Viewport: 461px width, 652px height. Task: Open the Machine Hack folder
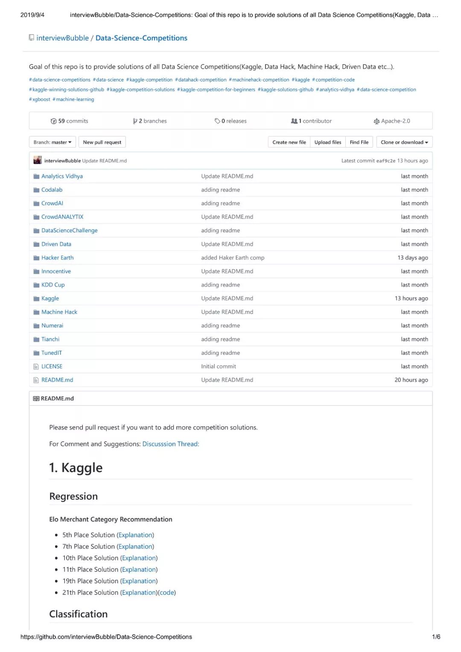click(59, 312)
